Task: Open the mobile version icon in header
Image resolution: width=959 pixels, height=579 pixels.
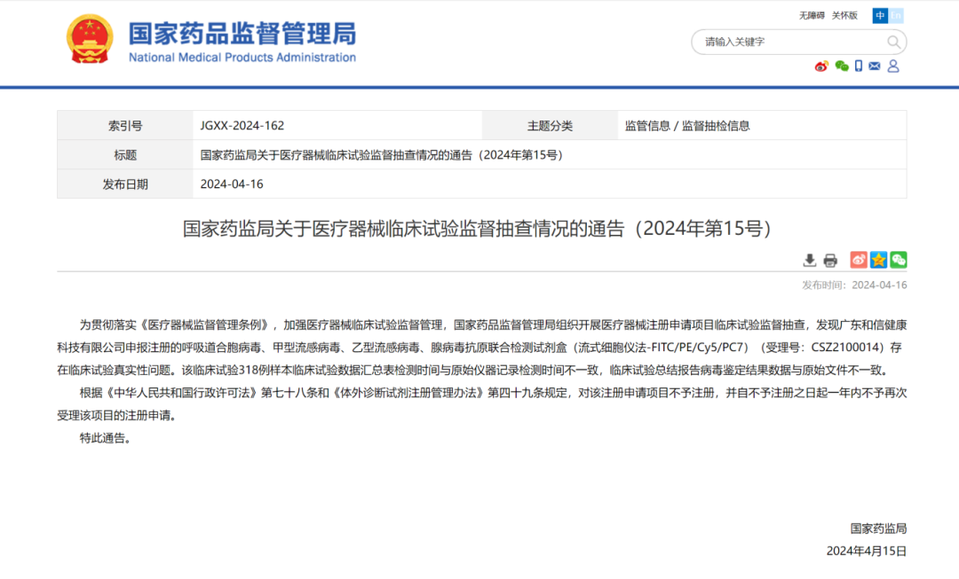Action: pyautogui.click(x=858, y=66)
